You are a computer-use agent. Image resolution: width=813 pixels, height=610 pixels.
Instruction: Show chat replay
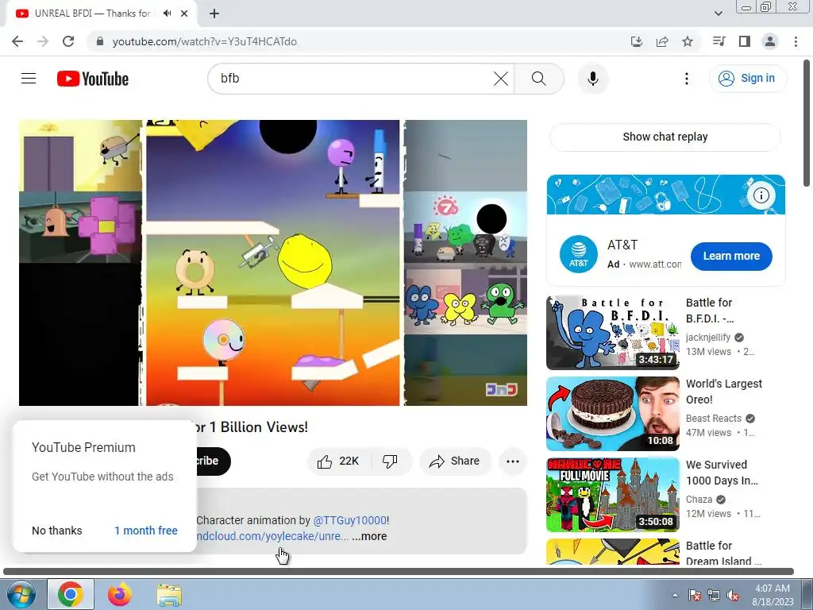click(665, 137)
